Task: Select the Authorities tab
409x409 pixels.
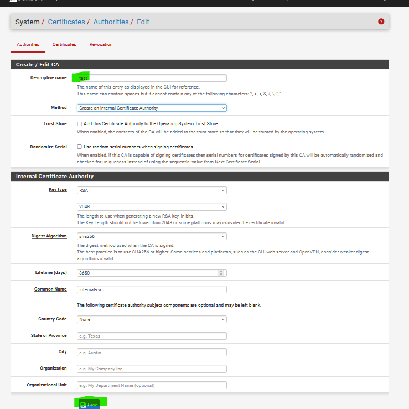Action: (x=28, y=44)
